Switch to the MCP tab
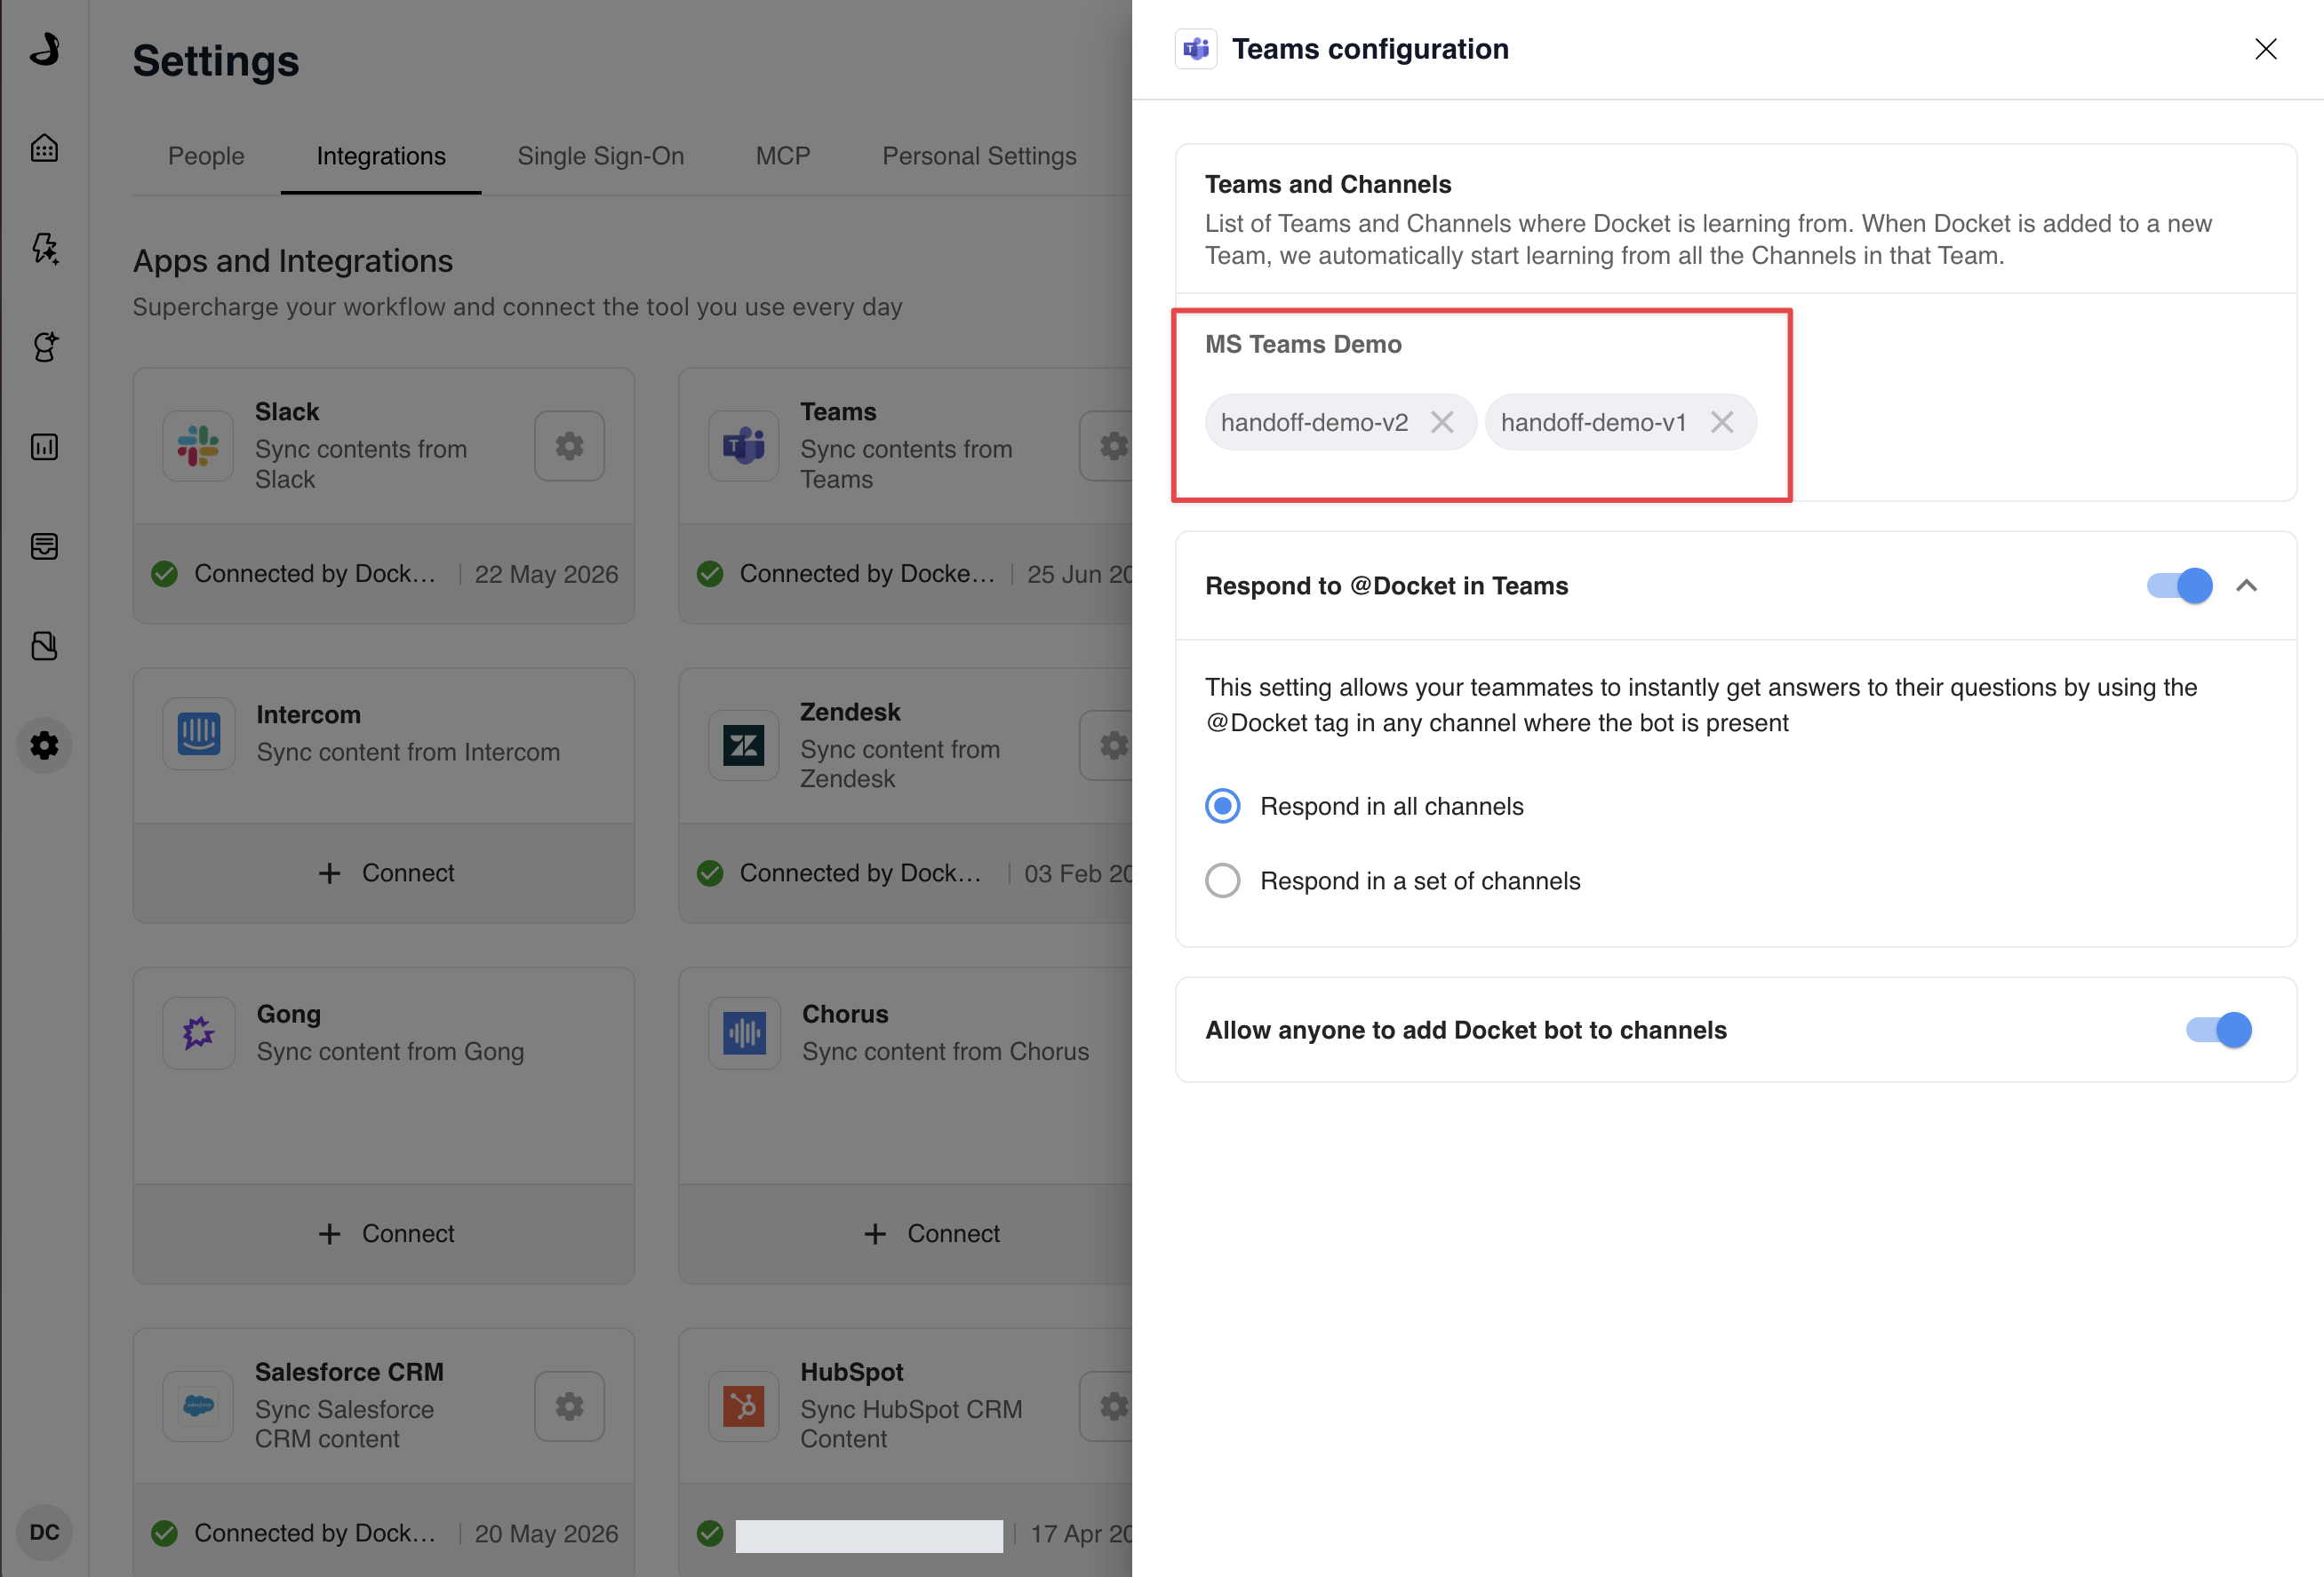Screen dimensions: 2324x1577 click(x=783, y=156)
